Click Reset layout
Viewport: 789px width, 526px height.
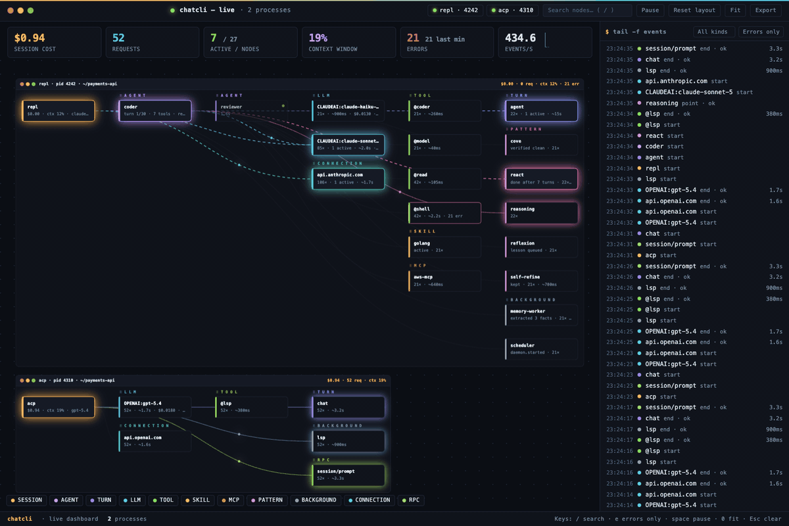click(694, 11)
